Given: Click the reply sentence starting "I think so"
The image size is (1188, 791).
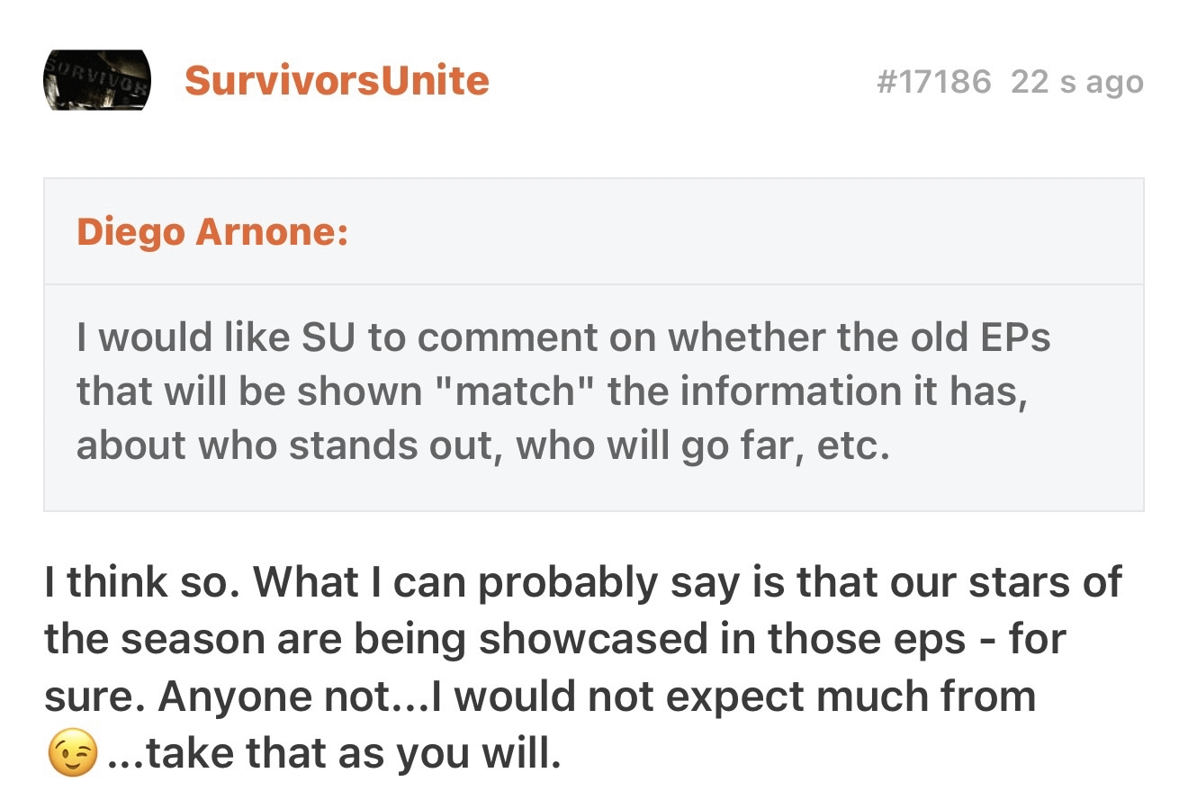Looking at the screenshot, I should [x=144, y=582].
